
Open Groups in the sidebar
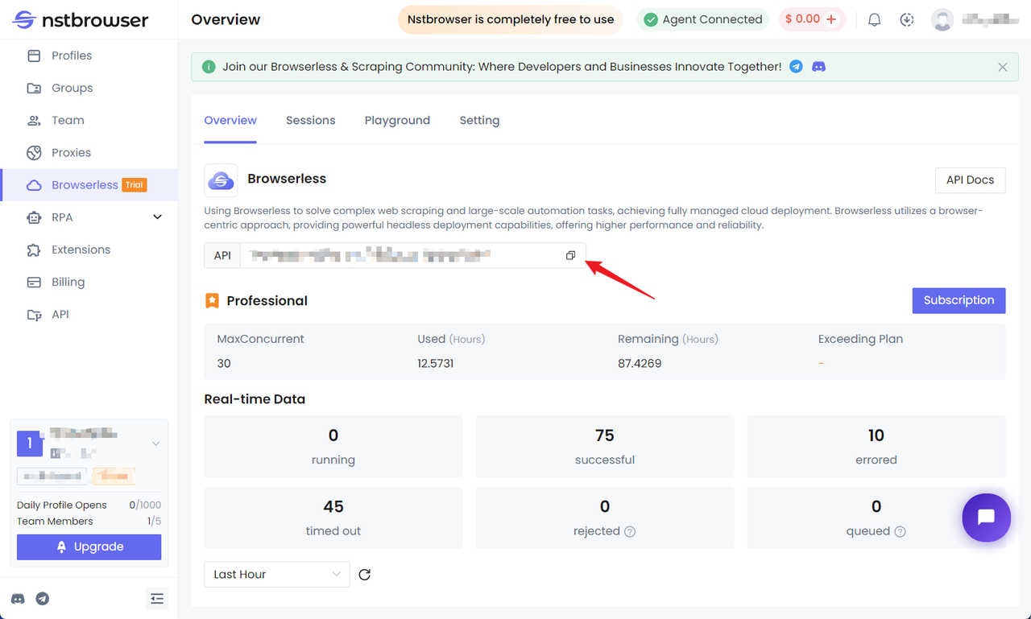[89, 88]
